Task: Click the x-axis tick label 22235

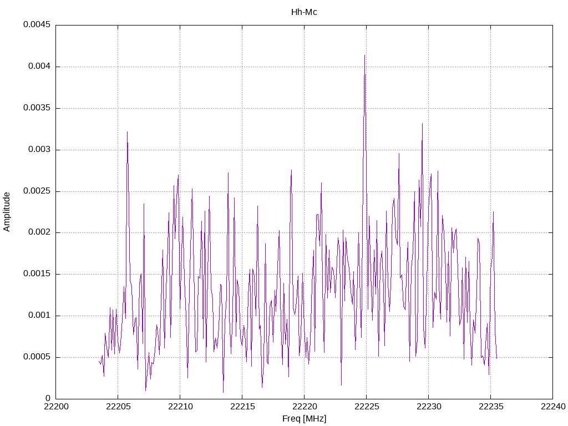Action: (491, 407)
